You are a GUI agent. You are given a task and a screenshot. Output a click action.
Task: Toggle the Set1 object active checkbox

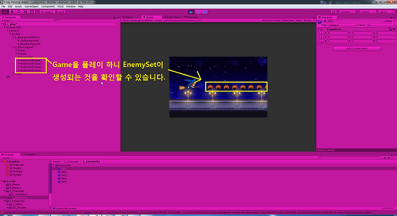click(325, 21)
